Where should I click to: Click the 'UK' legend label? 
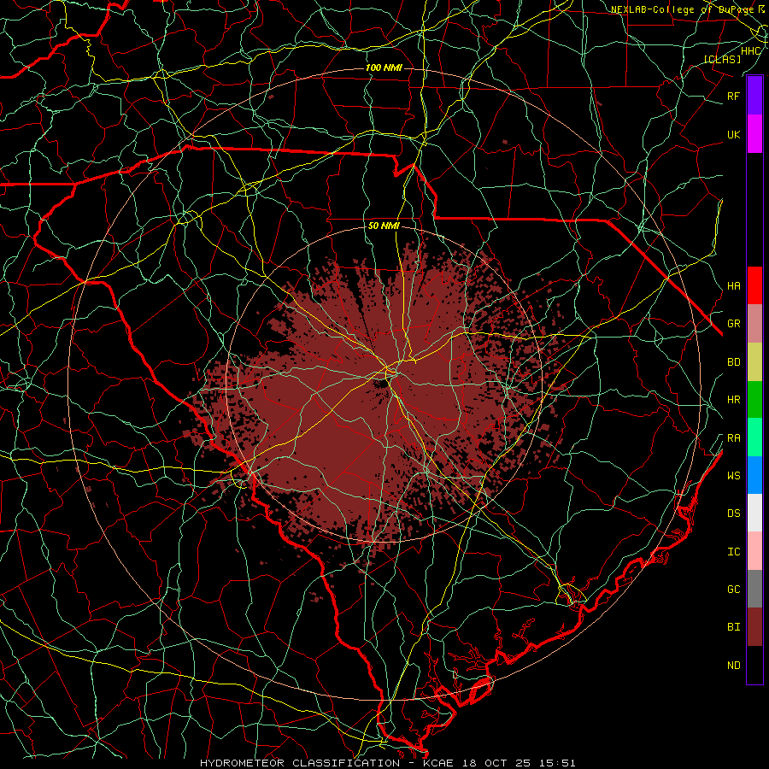(x=733, y=134)
